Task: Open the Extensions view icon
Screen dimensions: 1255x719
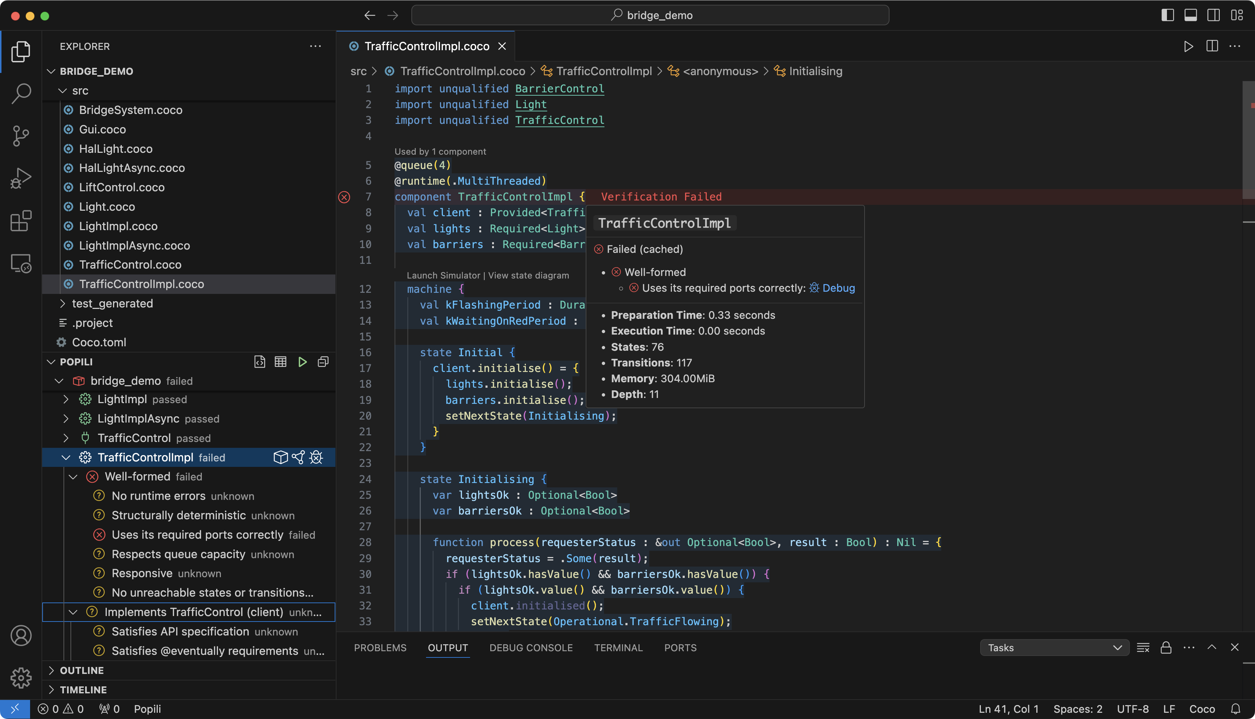Action: (x=21, y=221)
